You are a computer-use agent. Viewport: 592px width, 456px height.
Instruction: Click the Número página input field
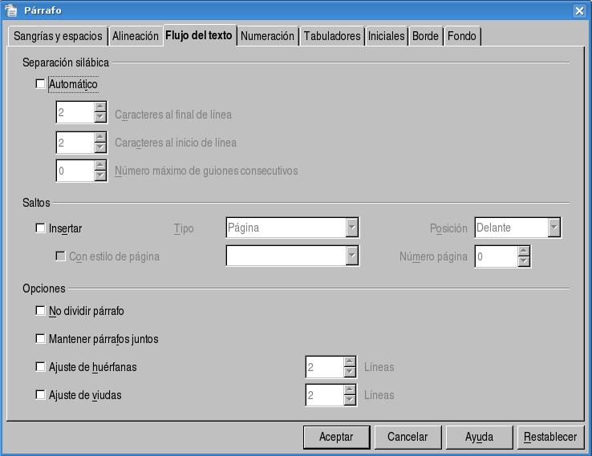[x=496, y=256]
